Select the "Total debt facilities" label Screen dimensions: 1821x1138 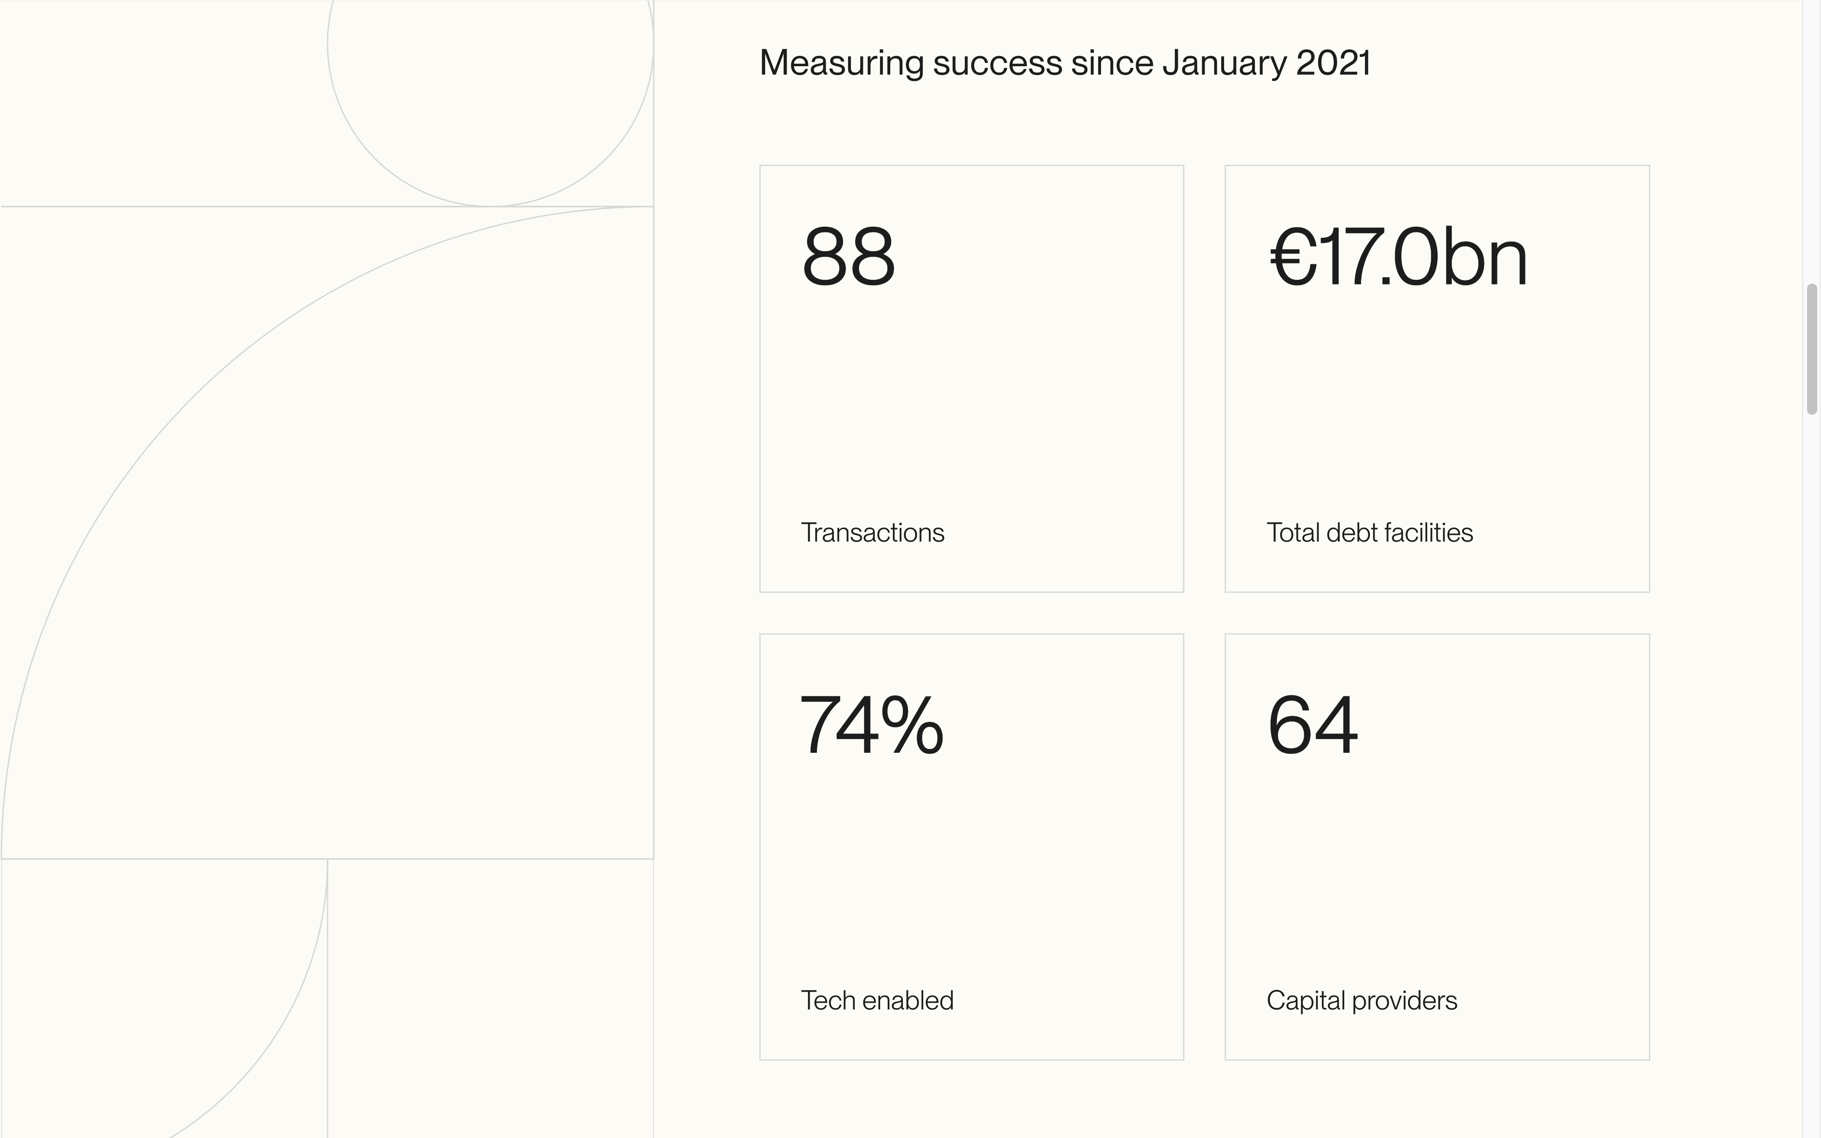coord(1370,533)
